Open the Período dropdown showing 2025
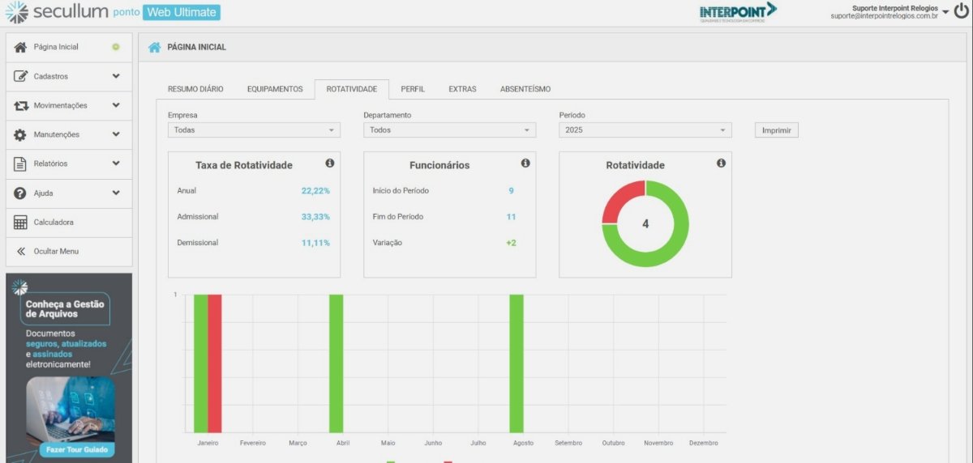 645,130
